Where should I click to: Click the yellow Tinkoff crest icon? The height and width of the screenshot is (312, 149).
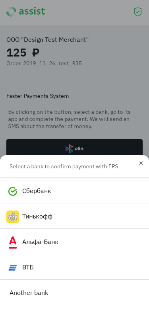click(x=13, y=216)
